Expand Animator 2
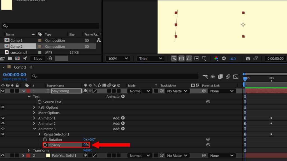The height and width of the screenshot is (161, 287). pyautogui.click(x=34, y=123)
